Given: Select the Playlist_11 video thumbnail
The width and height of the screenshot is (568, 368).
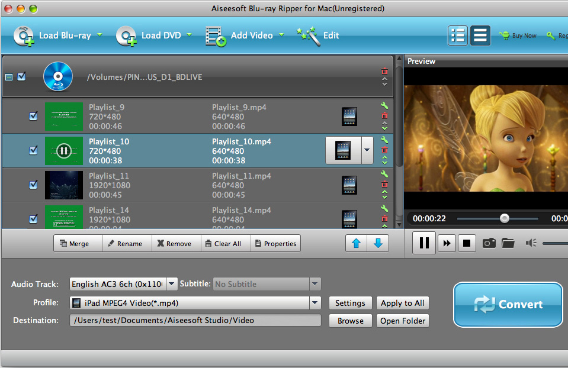Looking at the screenshot, I should (x=64, y=185).
